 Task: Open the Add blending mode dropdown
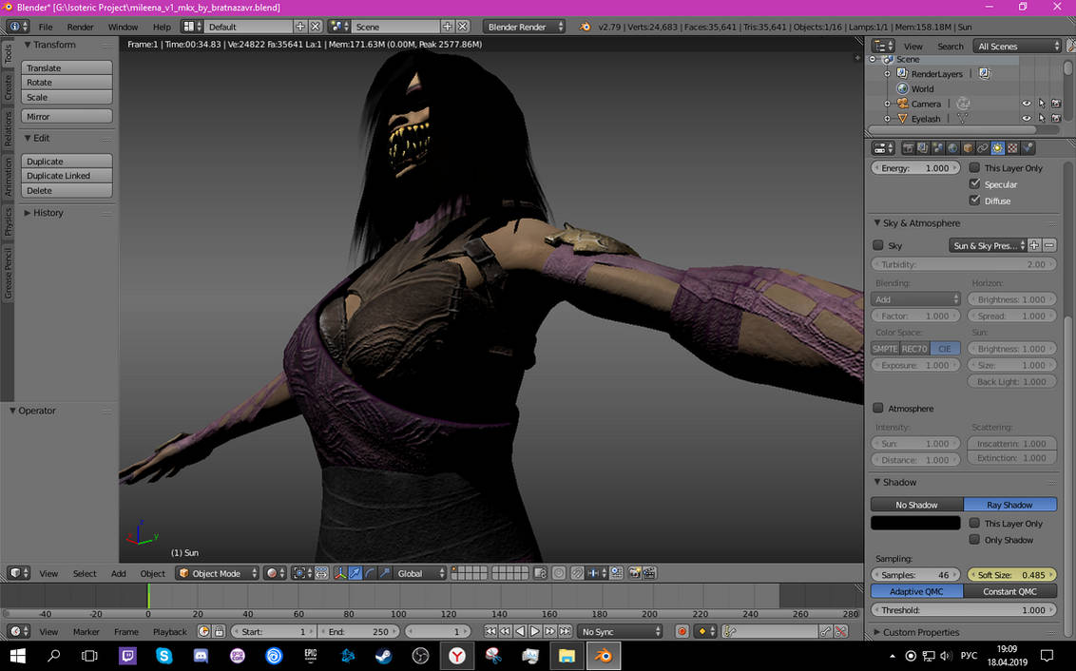point(915,299)
